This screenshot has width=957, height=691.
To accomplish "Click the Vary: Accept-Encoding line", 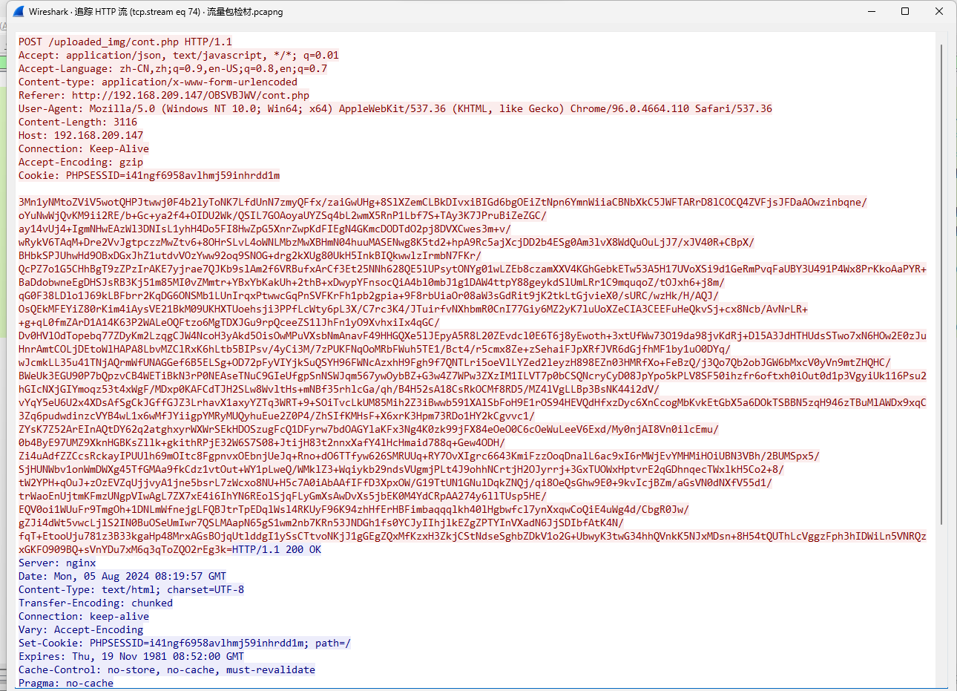I will (x=81, y=629).
